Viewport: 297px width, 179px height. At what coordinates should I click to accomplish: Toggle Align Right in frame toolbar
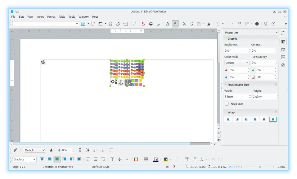pos(103,159)
